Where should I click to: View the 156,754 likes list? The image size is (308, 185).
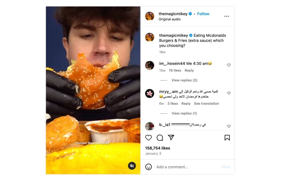click(158, 148)
